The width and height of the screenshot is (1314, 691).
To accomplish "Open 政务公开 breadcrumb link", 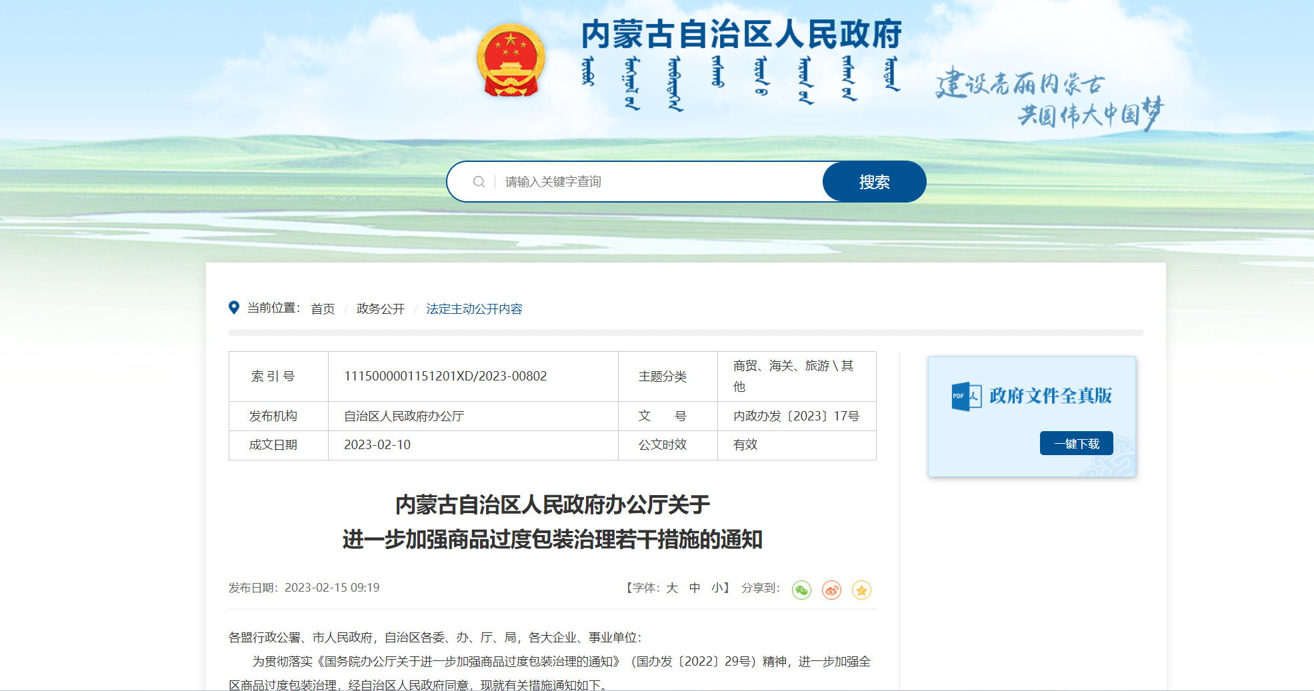I will point(380,309).
